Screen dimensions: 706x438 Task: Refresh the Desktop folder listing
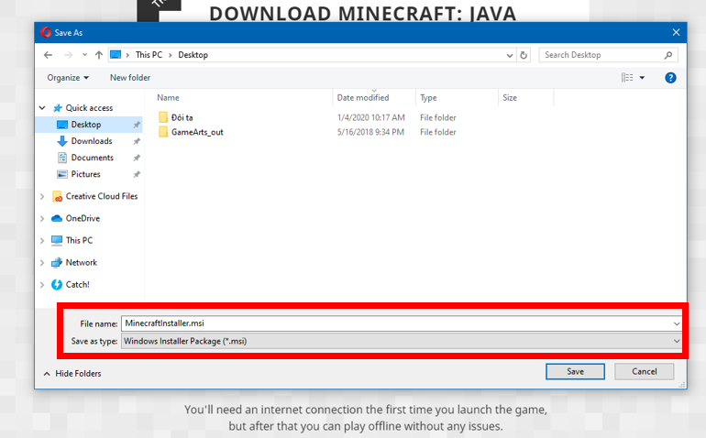click(x=524, y=55)
